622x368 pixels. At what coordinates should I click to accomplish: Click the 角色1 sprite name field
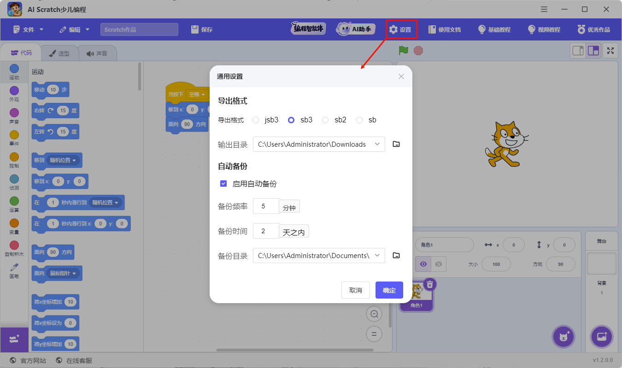[444, 245]
